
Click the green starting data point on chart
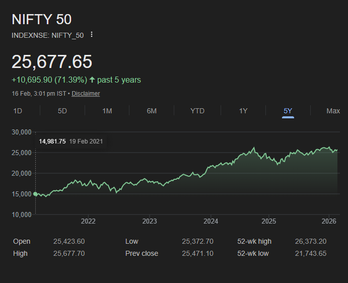pyautogui.click(x=35, y=194)
